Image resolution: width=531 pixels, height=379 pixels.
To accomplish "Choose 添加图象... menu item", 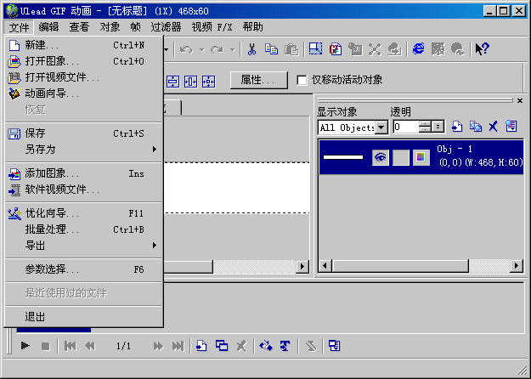I will click(84, 173).
